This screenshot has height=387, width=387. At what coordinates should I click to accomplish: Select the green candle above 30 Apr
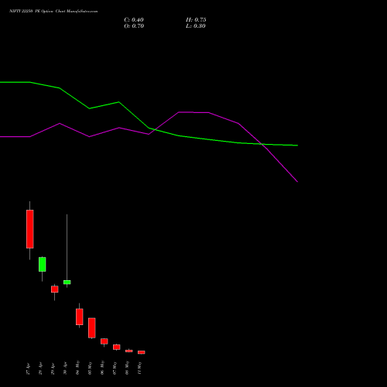(67, 283)
